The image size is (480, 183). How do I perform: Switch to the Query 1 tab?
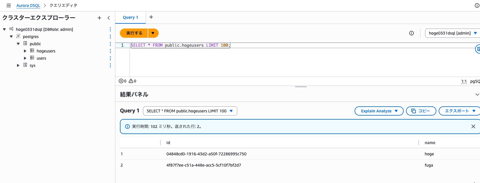pos(130,17)
